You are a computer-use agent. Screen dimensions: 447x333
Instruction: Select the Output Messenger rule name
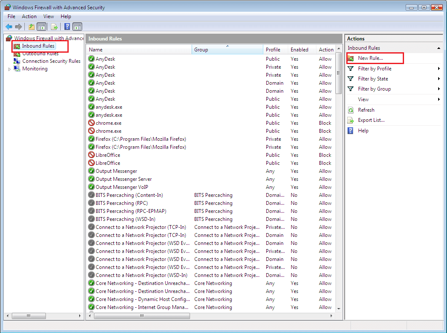click(116, 171)
